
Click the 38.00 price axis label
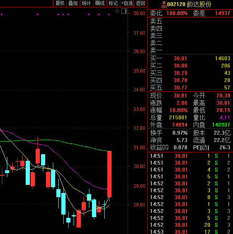[x=139, y=13]
